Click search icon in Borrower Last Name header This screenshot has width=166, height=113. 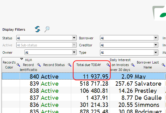(x=163, y=65)
